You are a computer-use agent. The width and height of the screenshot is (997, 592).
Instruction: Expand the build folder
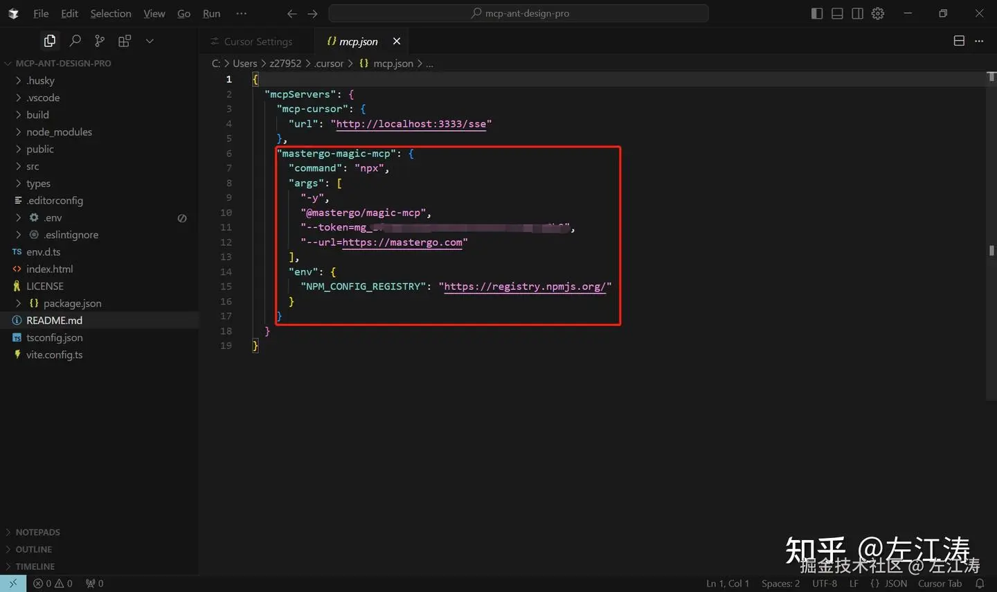click(99, 115)
